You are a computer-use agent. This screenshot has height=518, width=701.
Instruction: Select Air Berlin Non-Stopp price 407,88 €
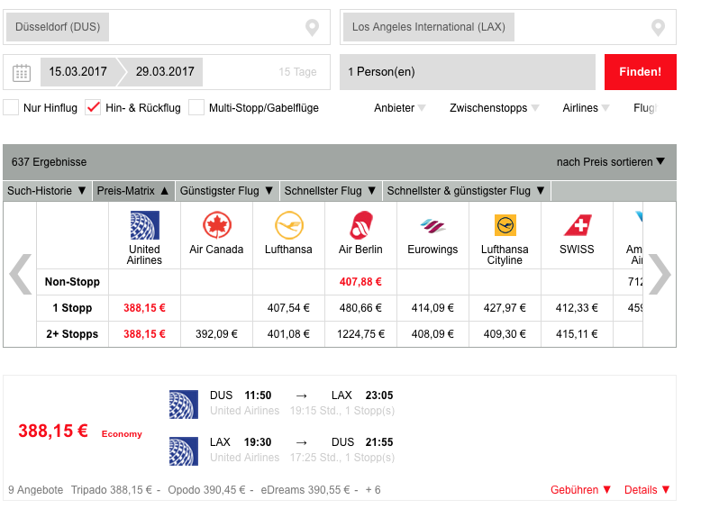click(360, 282)
